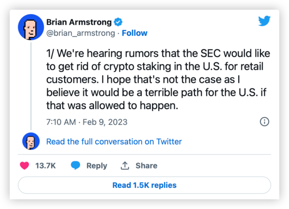Open the tweet info icon

(265, 121)
